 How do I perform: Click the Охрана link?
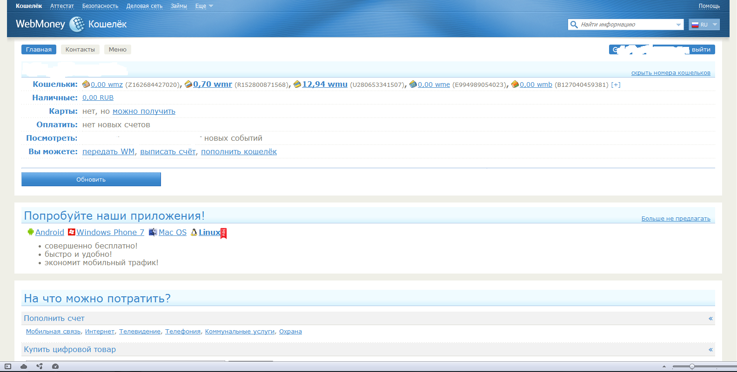pyautogui.click(x=290, y=332)
